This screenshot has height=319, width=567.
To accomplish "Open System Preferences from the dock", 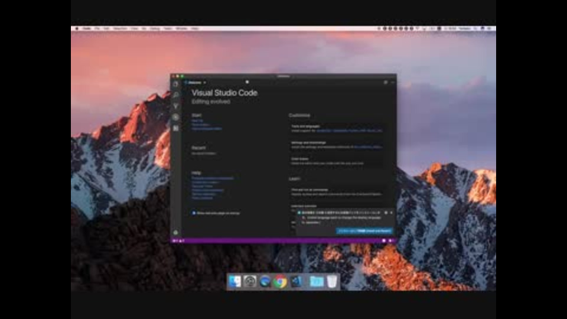I will [x=250, y=281].
